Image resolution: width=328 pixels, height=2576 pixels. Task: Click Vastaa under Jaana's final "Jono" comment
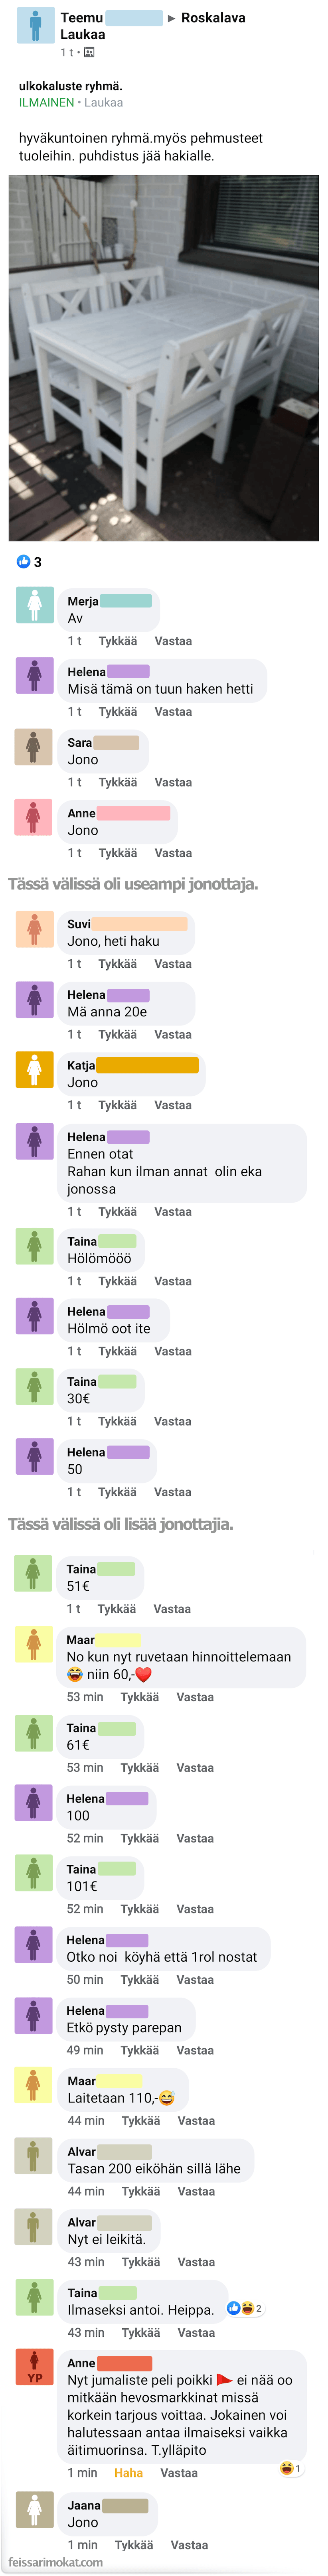[x=189, y=2544]
